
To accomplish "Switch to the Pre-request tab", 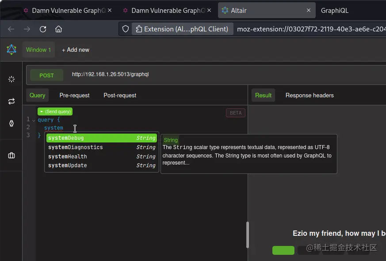I will [x=74, y=95].
